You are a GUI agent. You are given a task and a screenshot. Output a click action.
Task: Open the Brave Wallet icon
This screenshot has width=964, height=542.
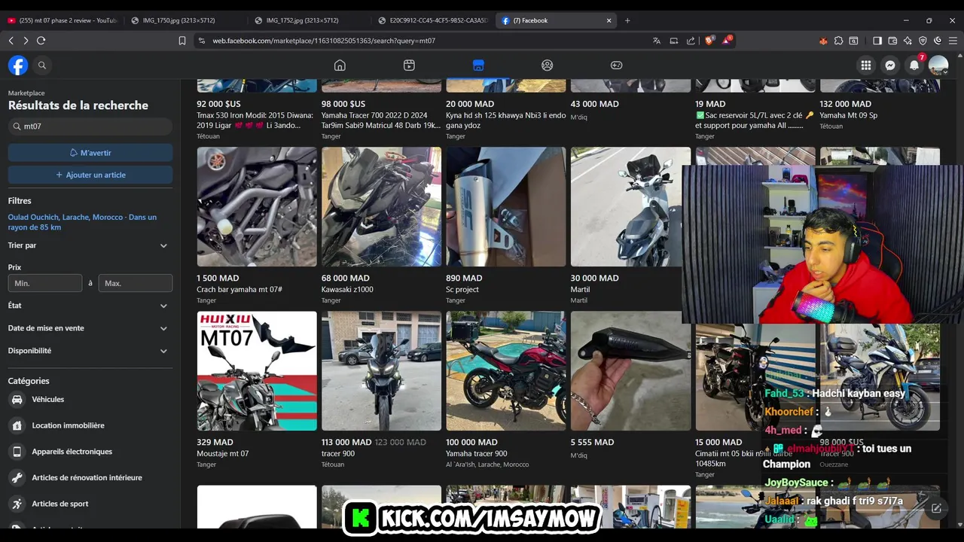click(892, 41)
